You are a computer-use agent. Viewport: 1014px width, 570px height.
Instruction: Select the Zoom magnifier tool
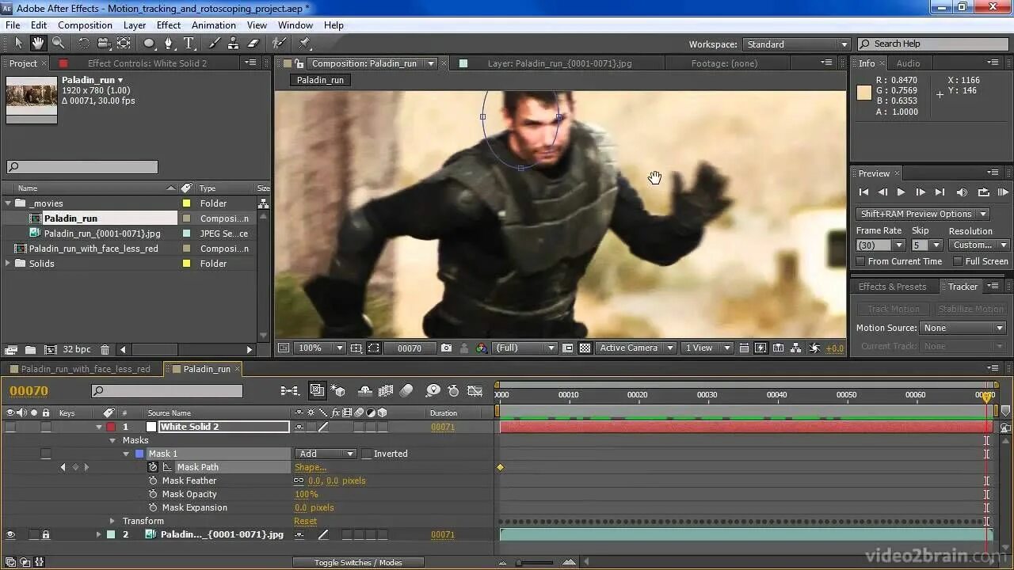point(58,43)
